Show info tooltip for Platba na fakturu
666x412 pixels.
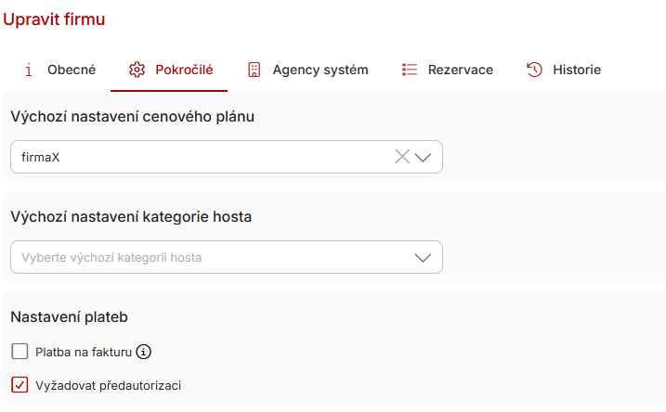pyautogui.click(x=143, y=352)
